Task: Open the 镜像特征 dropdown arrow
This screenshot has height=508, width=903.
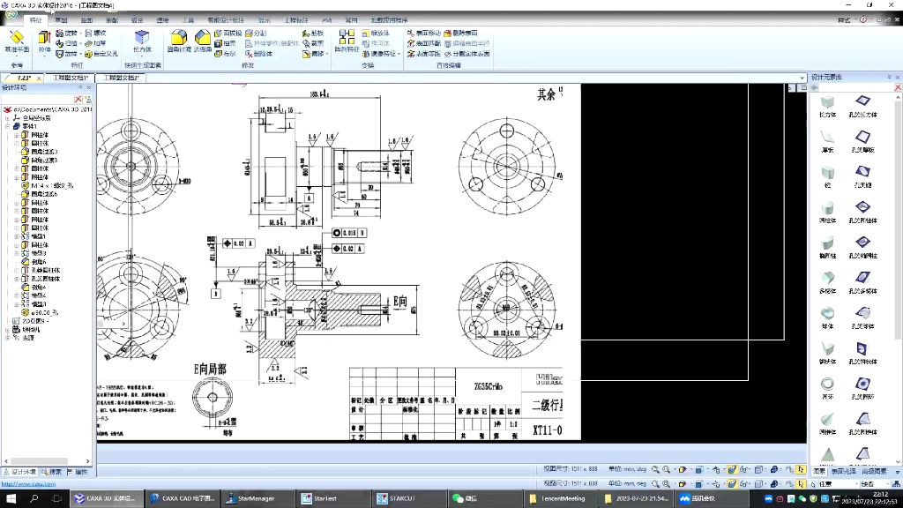Action: click(x=399, y=54)
